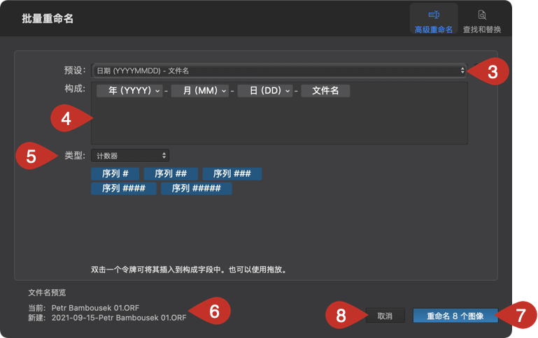
Task: Open the 预设 preset dropdown
Action: point(279,71)
